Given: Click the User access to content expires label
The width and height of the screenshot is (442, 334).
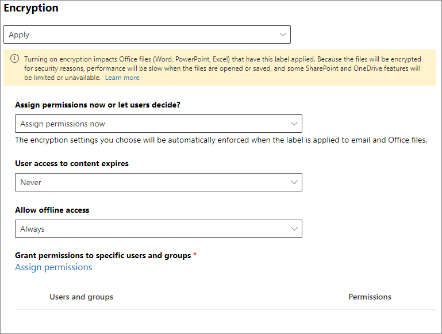Looking at the screenshot, I should point(72,163).
